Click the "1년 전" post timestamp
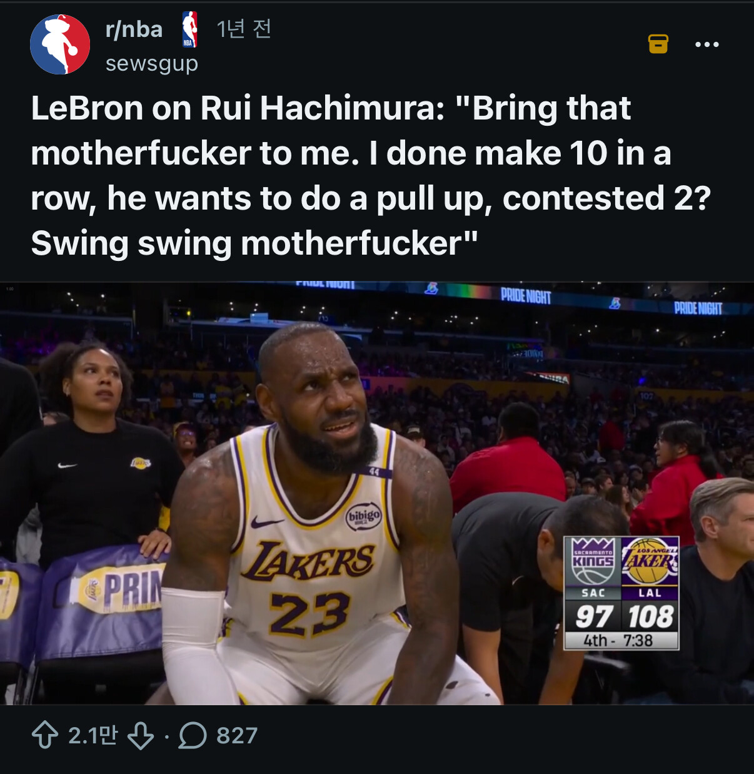754x774 pixels. point(244,29)
